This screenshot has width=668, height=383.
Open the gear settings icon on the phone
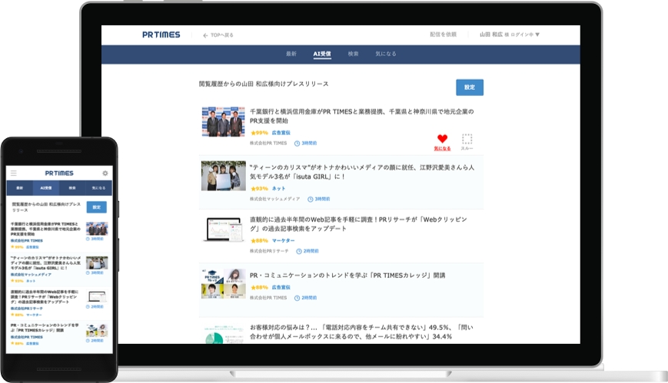click(105, 173)
